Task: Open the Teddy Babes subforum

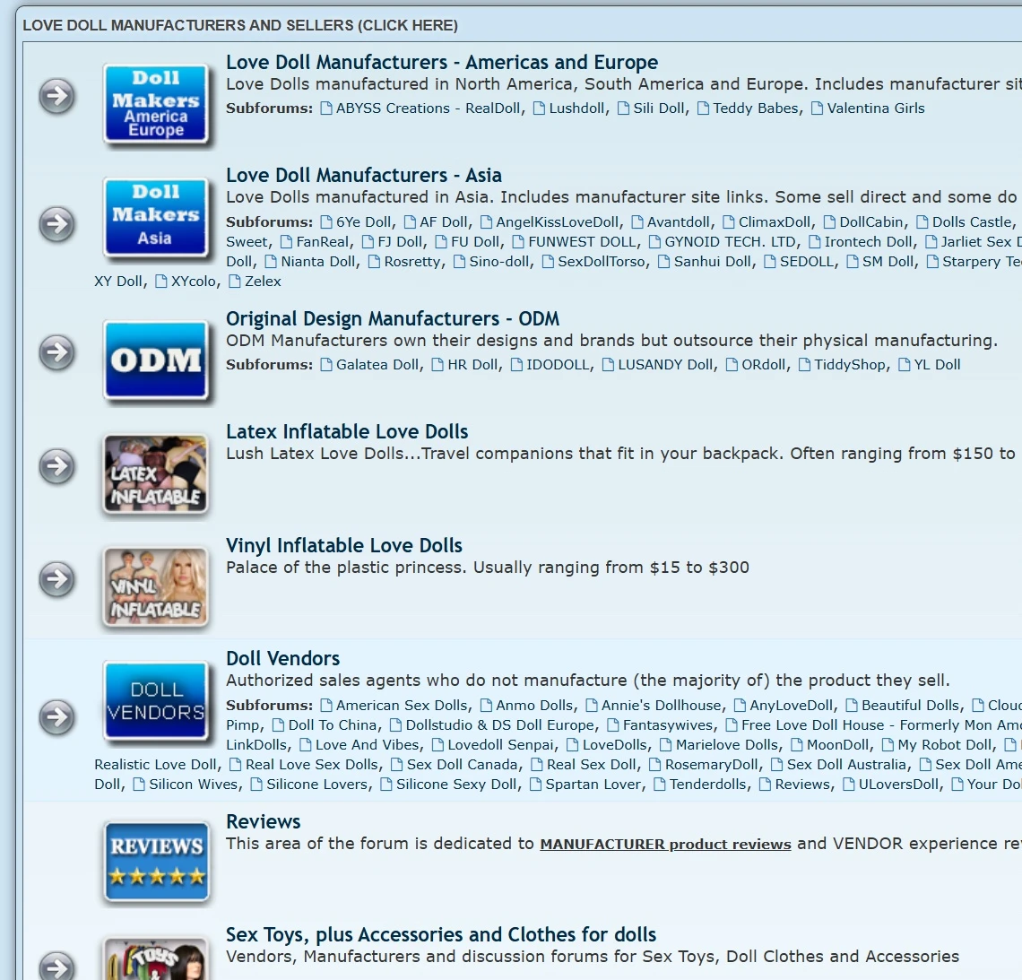Action: click(x=756, y=108)
